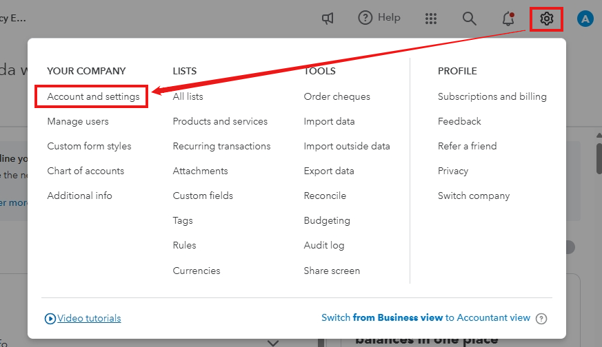Click Switch company
Image resolution: width=602 pixels, height=347 pixels.
coord(474,196)
